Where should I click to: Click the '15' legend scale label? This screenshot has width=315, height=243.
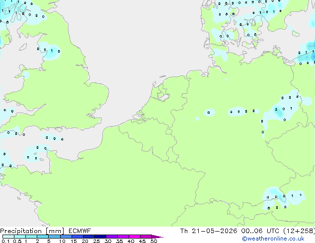(74, 241)
